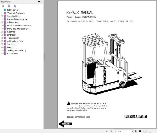Click the Drive Tire Replacement bookmark icon
157x133 pixels.
click(x=5, y=28)
